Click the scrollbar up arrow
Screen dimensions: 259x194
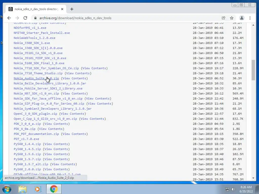tap(253, 25)
